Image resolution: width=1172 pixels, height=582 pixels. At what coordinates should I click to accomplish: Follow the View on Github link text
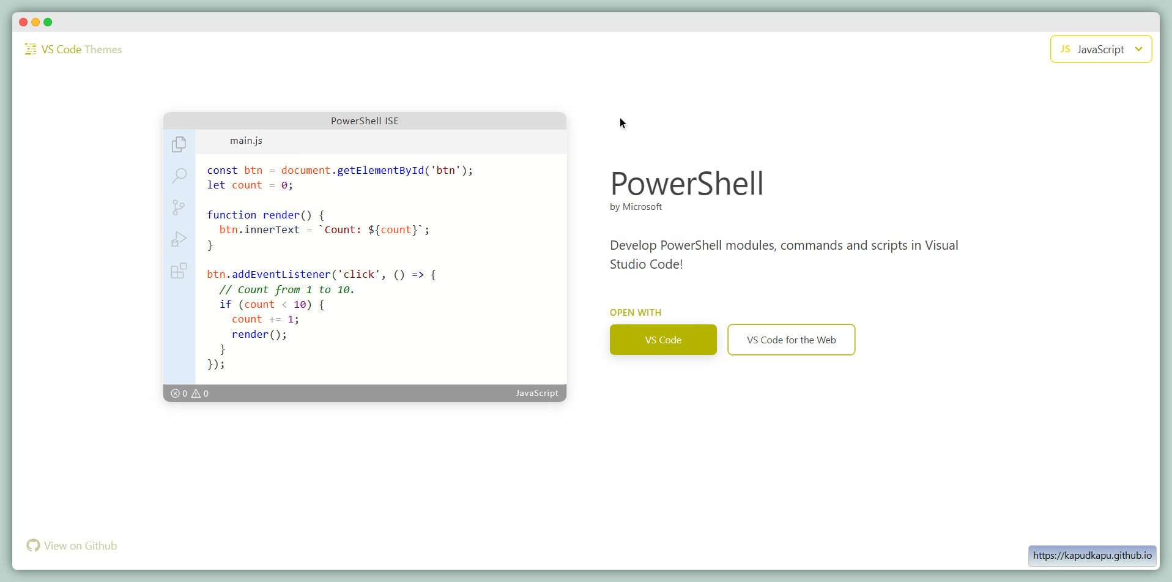tap(80, 546)
